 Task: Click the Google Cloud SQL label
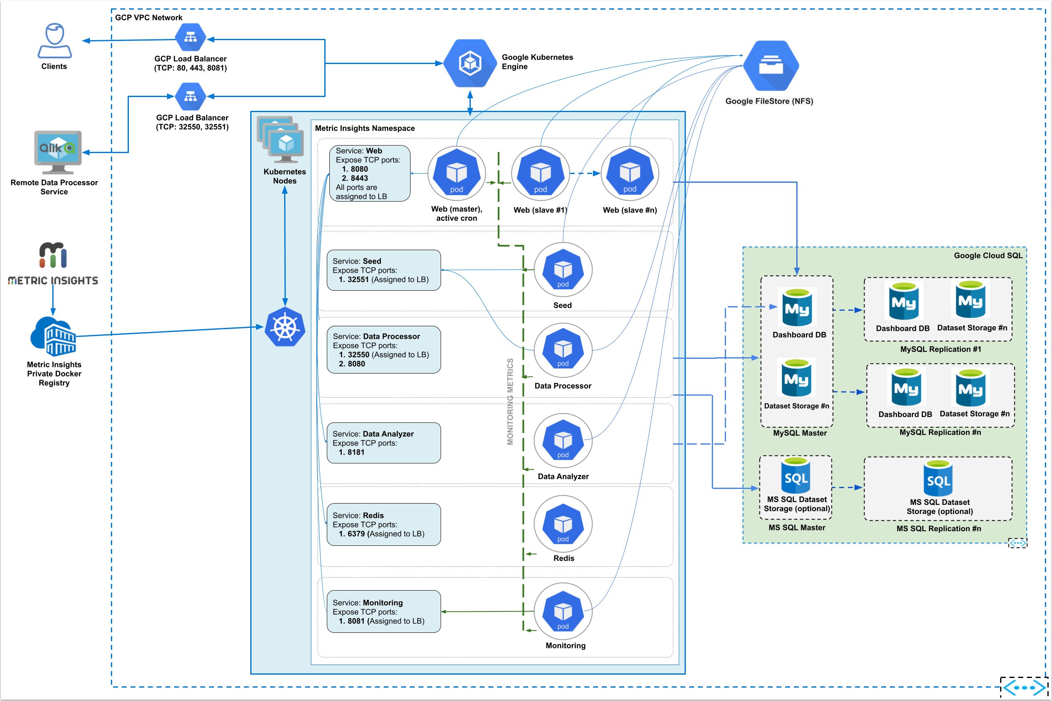[988, 256]
